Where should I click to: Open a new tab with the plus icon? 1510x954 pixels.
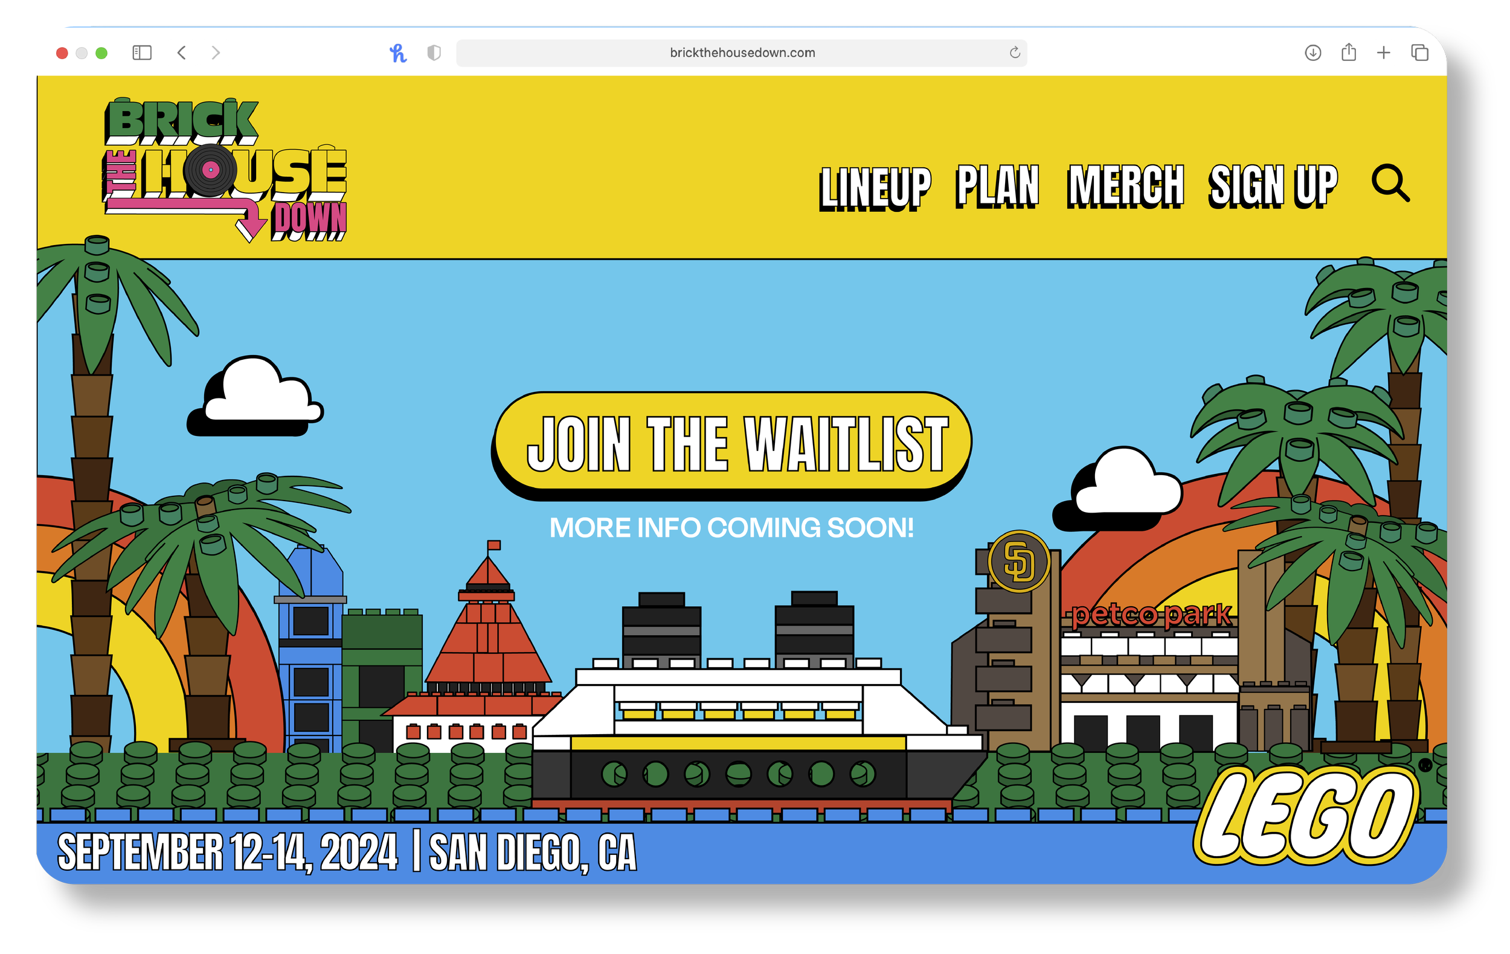[x=1383, y=53]
